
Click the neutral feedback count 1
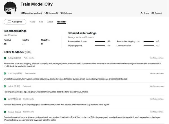point(23,44)
